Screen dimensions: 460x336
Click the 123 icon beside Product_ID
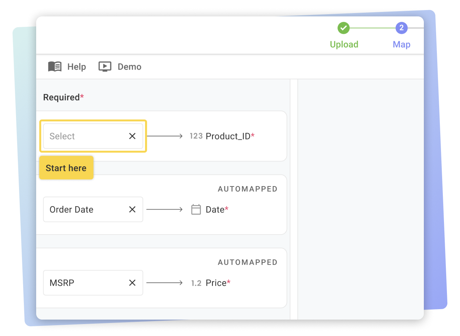(x=196, y=136)
